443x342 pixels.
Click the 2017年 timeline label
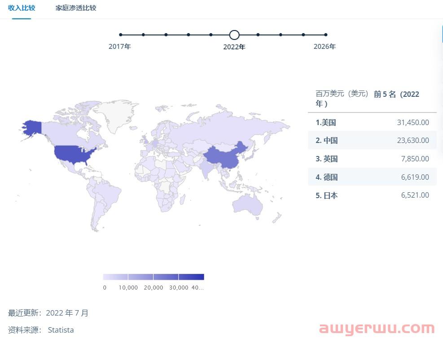click(x=120, y=47)
